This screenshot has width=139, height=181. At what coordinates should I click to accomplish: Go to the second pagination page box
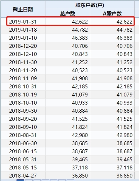(x=29, y=180)
